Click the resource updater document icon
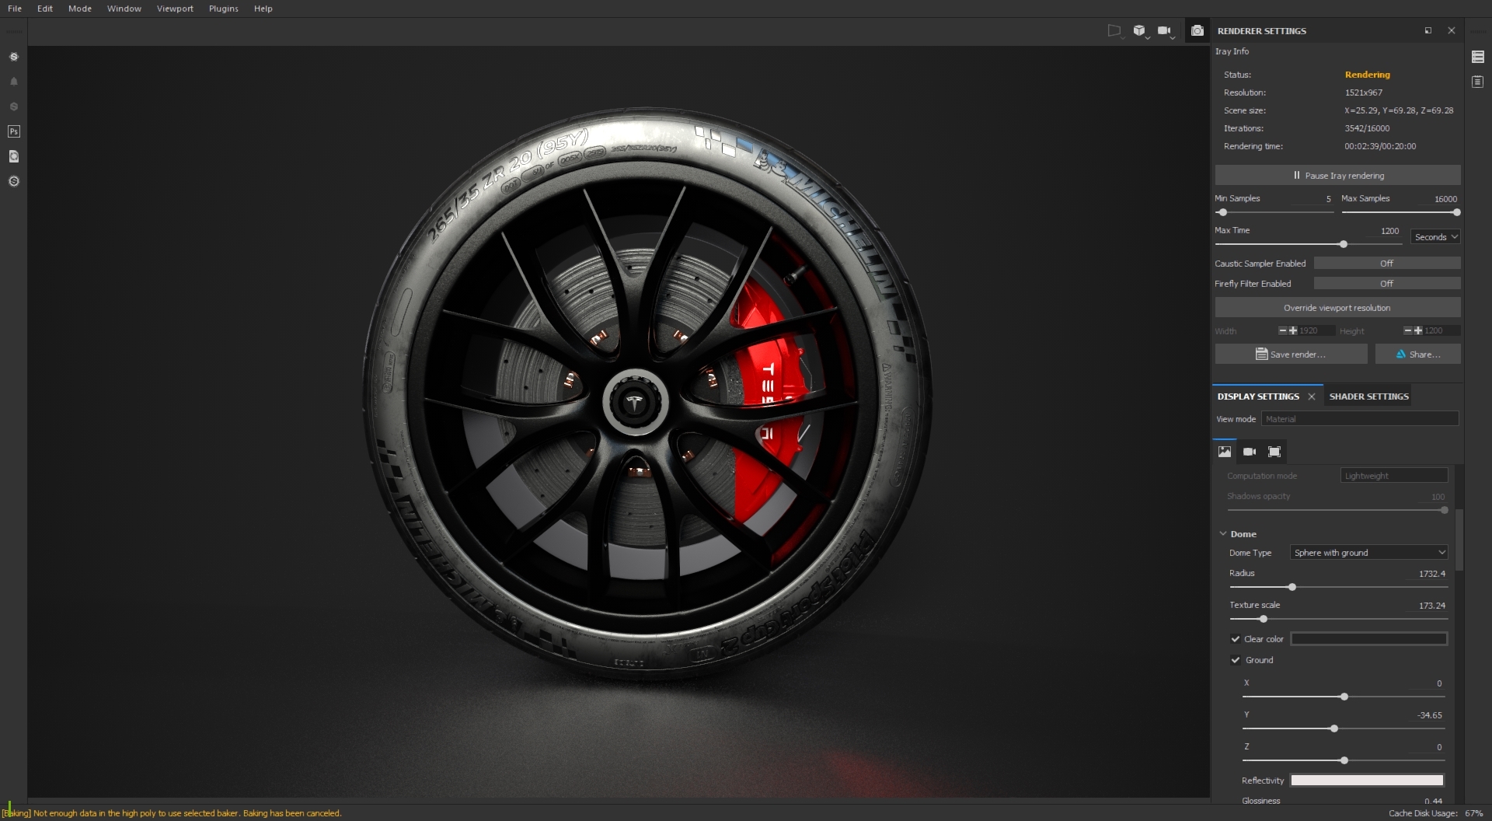1492x821 pixels. tap(13, 156)
